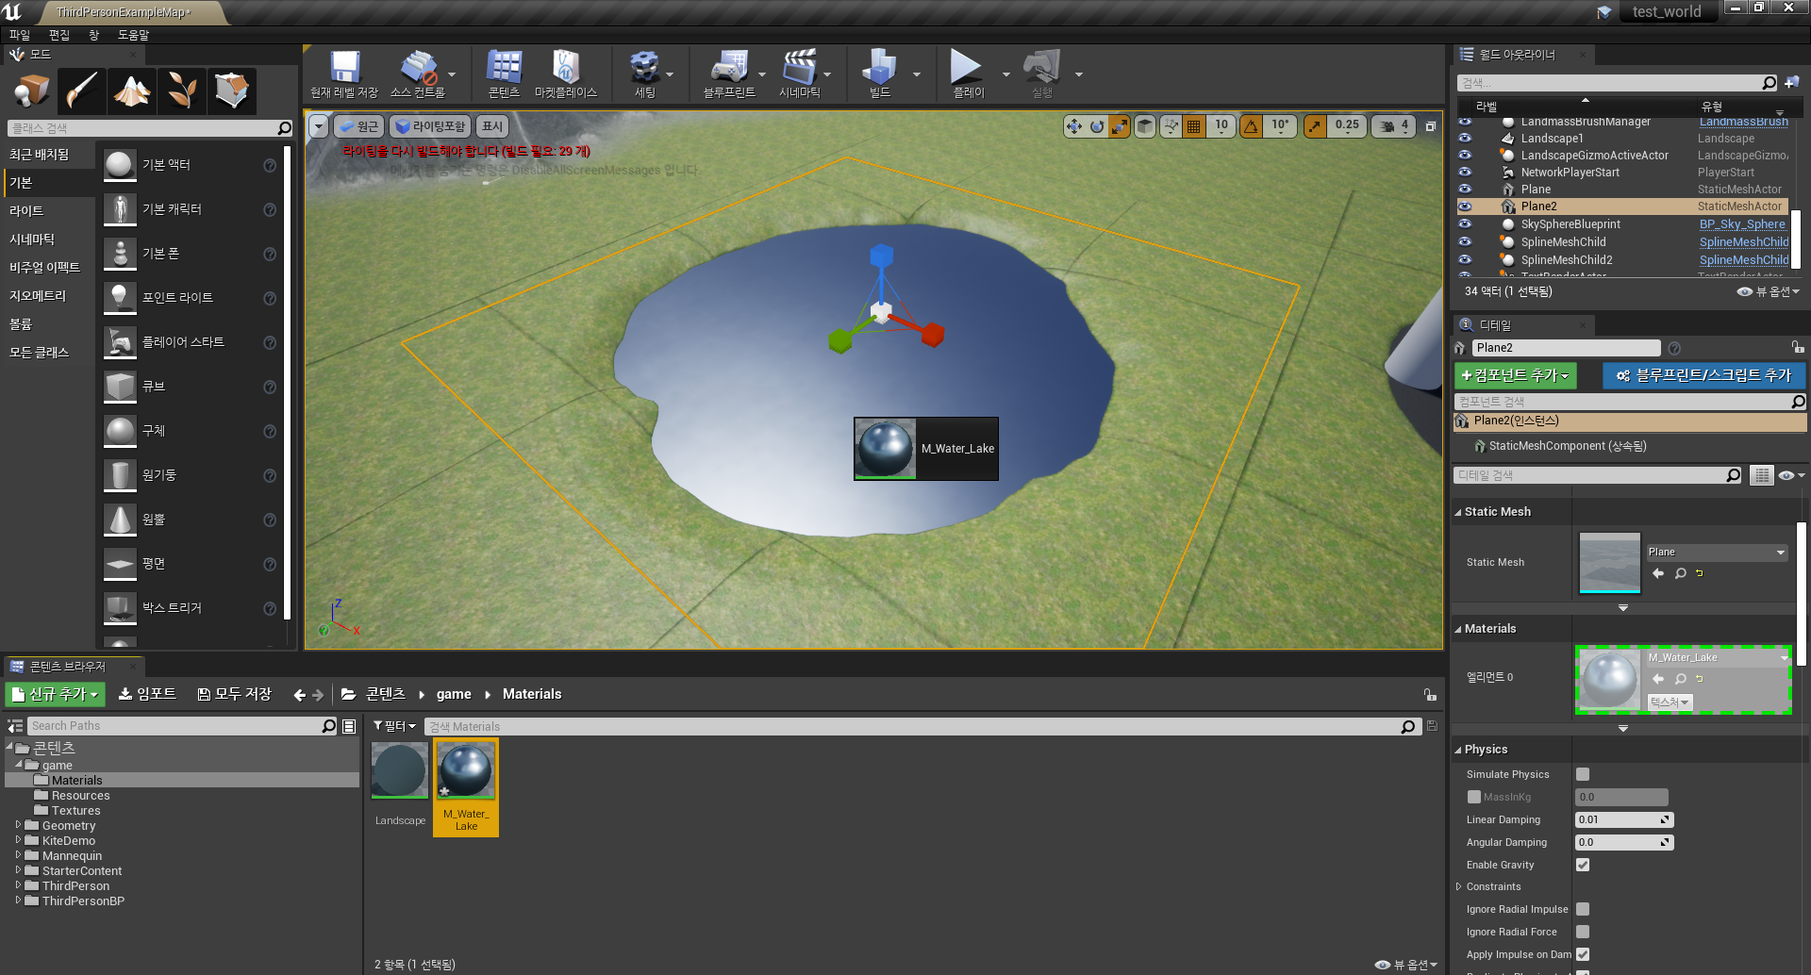This screenshot has width=1811, height=975.
Task: Click Add Component green button
Action: point(1515,375)
